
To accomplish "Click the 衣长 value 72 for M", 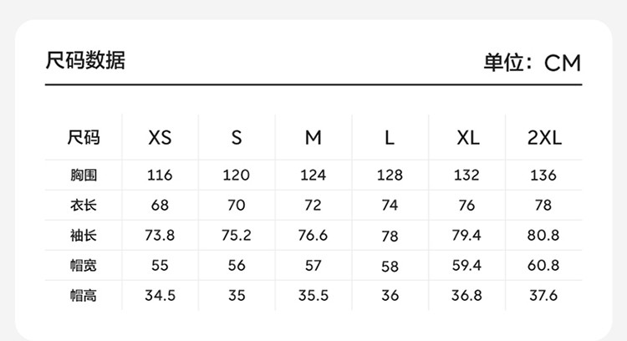I will pyautogui.click(x=313, y=206).
